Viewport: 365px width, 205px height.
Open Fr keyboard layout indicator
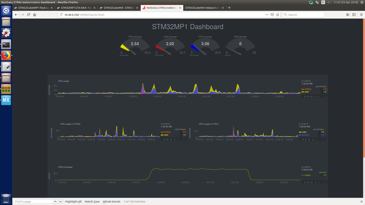(323, 2)
